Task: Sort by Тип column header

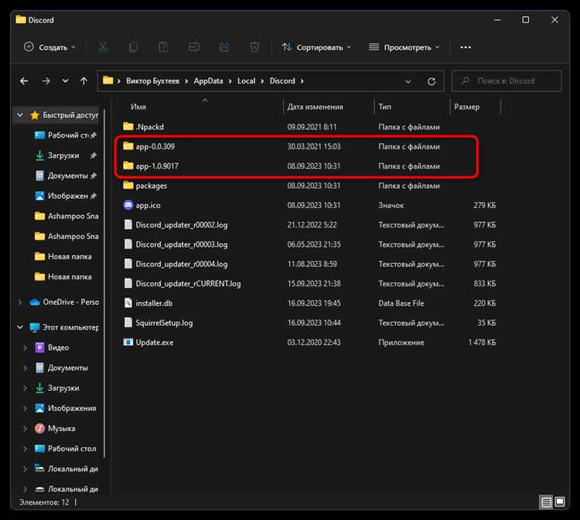Action: pos(384,107)
